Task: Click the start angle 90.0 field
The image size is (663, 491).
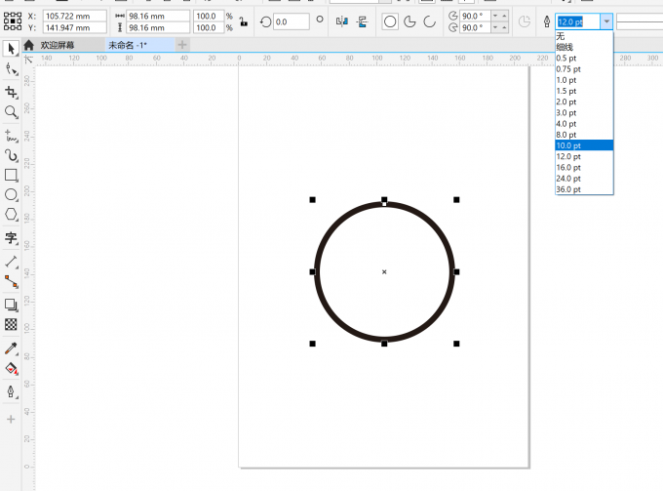Action: 475,16
